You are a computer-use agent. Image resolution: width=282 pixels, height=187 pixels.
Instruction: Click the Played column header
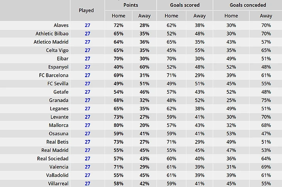tap(86, 10)
